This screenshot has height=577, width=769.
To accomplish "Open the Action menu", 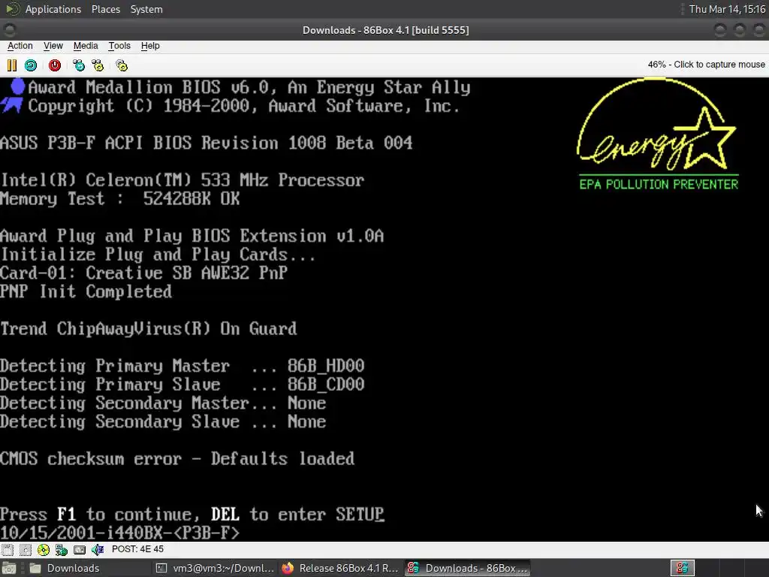I will point(20,46).
